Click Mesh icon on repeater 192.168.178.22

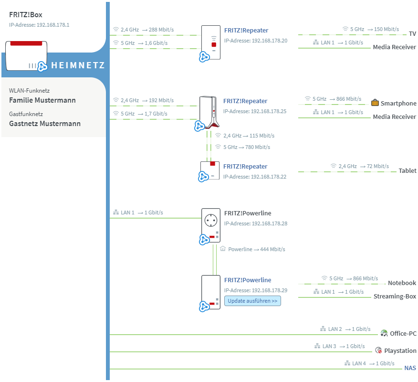click(x=203, y=177)
